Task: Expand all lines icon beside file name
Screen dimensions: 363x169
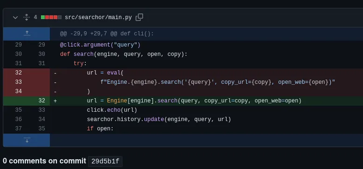Action: point(27,17)
